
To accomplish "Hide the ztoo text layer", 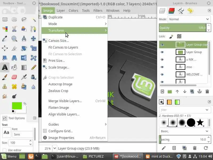I will point(162,67).
